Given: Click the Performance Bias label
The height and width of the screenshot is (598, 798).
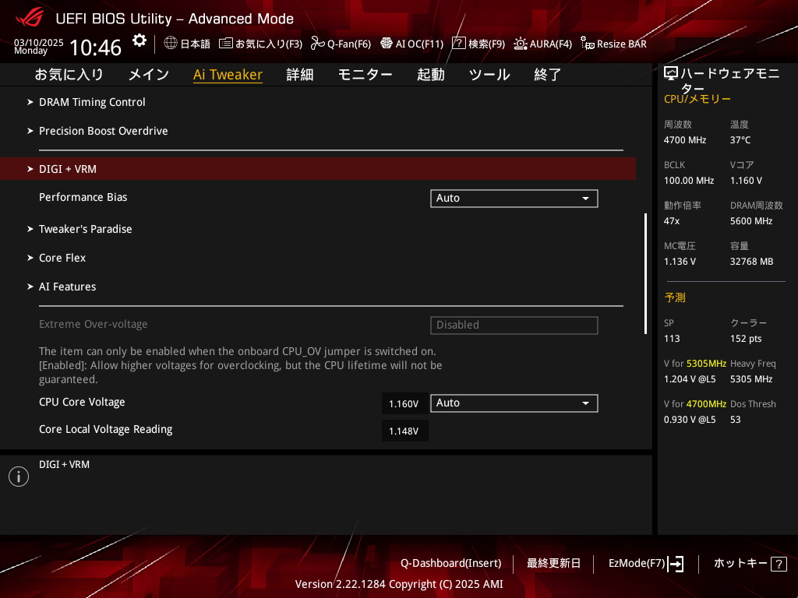Looking at the screenshot, I should (x=83, y=197).
